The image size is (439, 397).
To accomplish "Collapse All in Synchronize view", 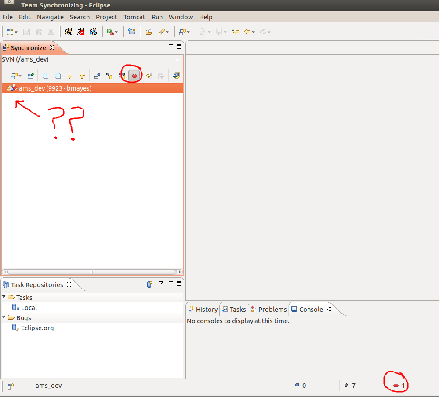I will pos(58,76).
